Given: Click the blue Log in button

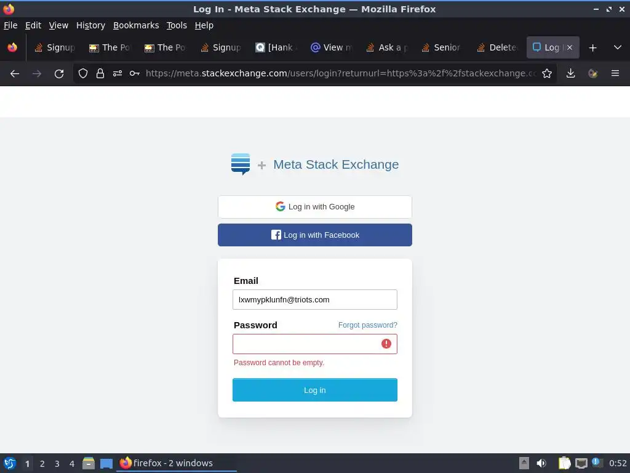Looking at the screenshot, I should (x=315, y=390).
